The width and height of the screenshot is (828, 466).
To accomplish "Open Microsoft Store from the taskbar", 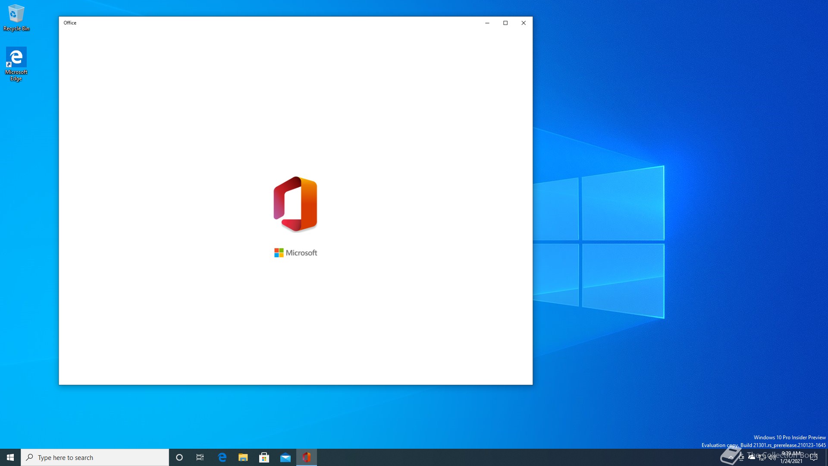I will click(264, 457).
